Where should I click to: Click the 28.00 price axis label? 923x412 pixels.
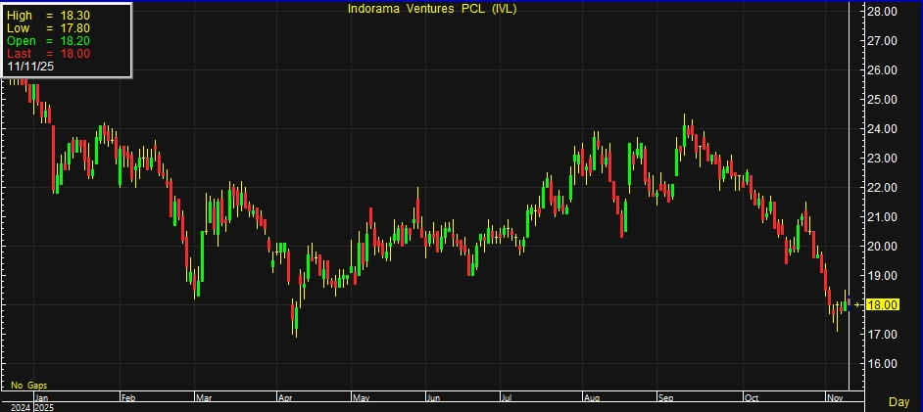tap(884, 12)
